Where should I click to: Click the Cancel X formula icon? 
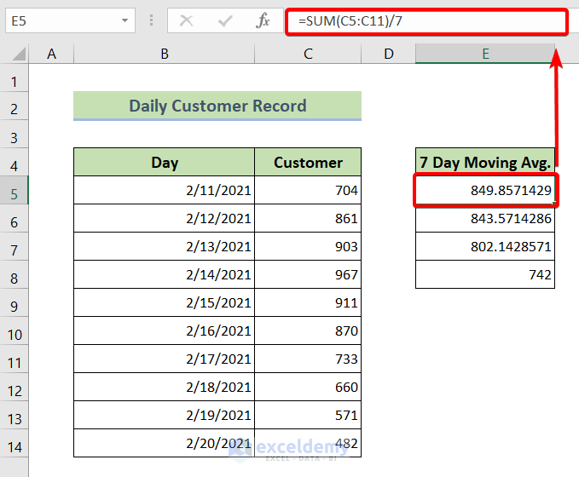tap(186, 20)
